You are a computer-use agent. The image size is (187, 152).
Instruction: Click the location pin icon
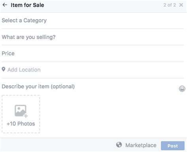4,69
